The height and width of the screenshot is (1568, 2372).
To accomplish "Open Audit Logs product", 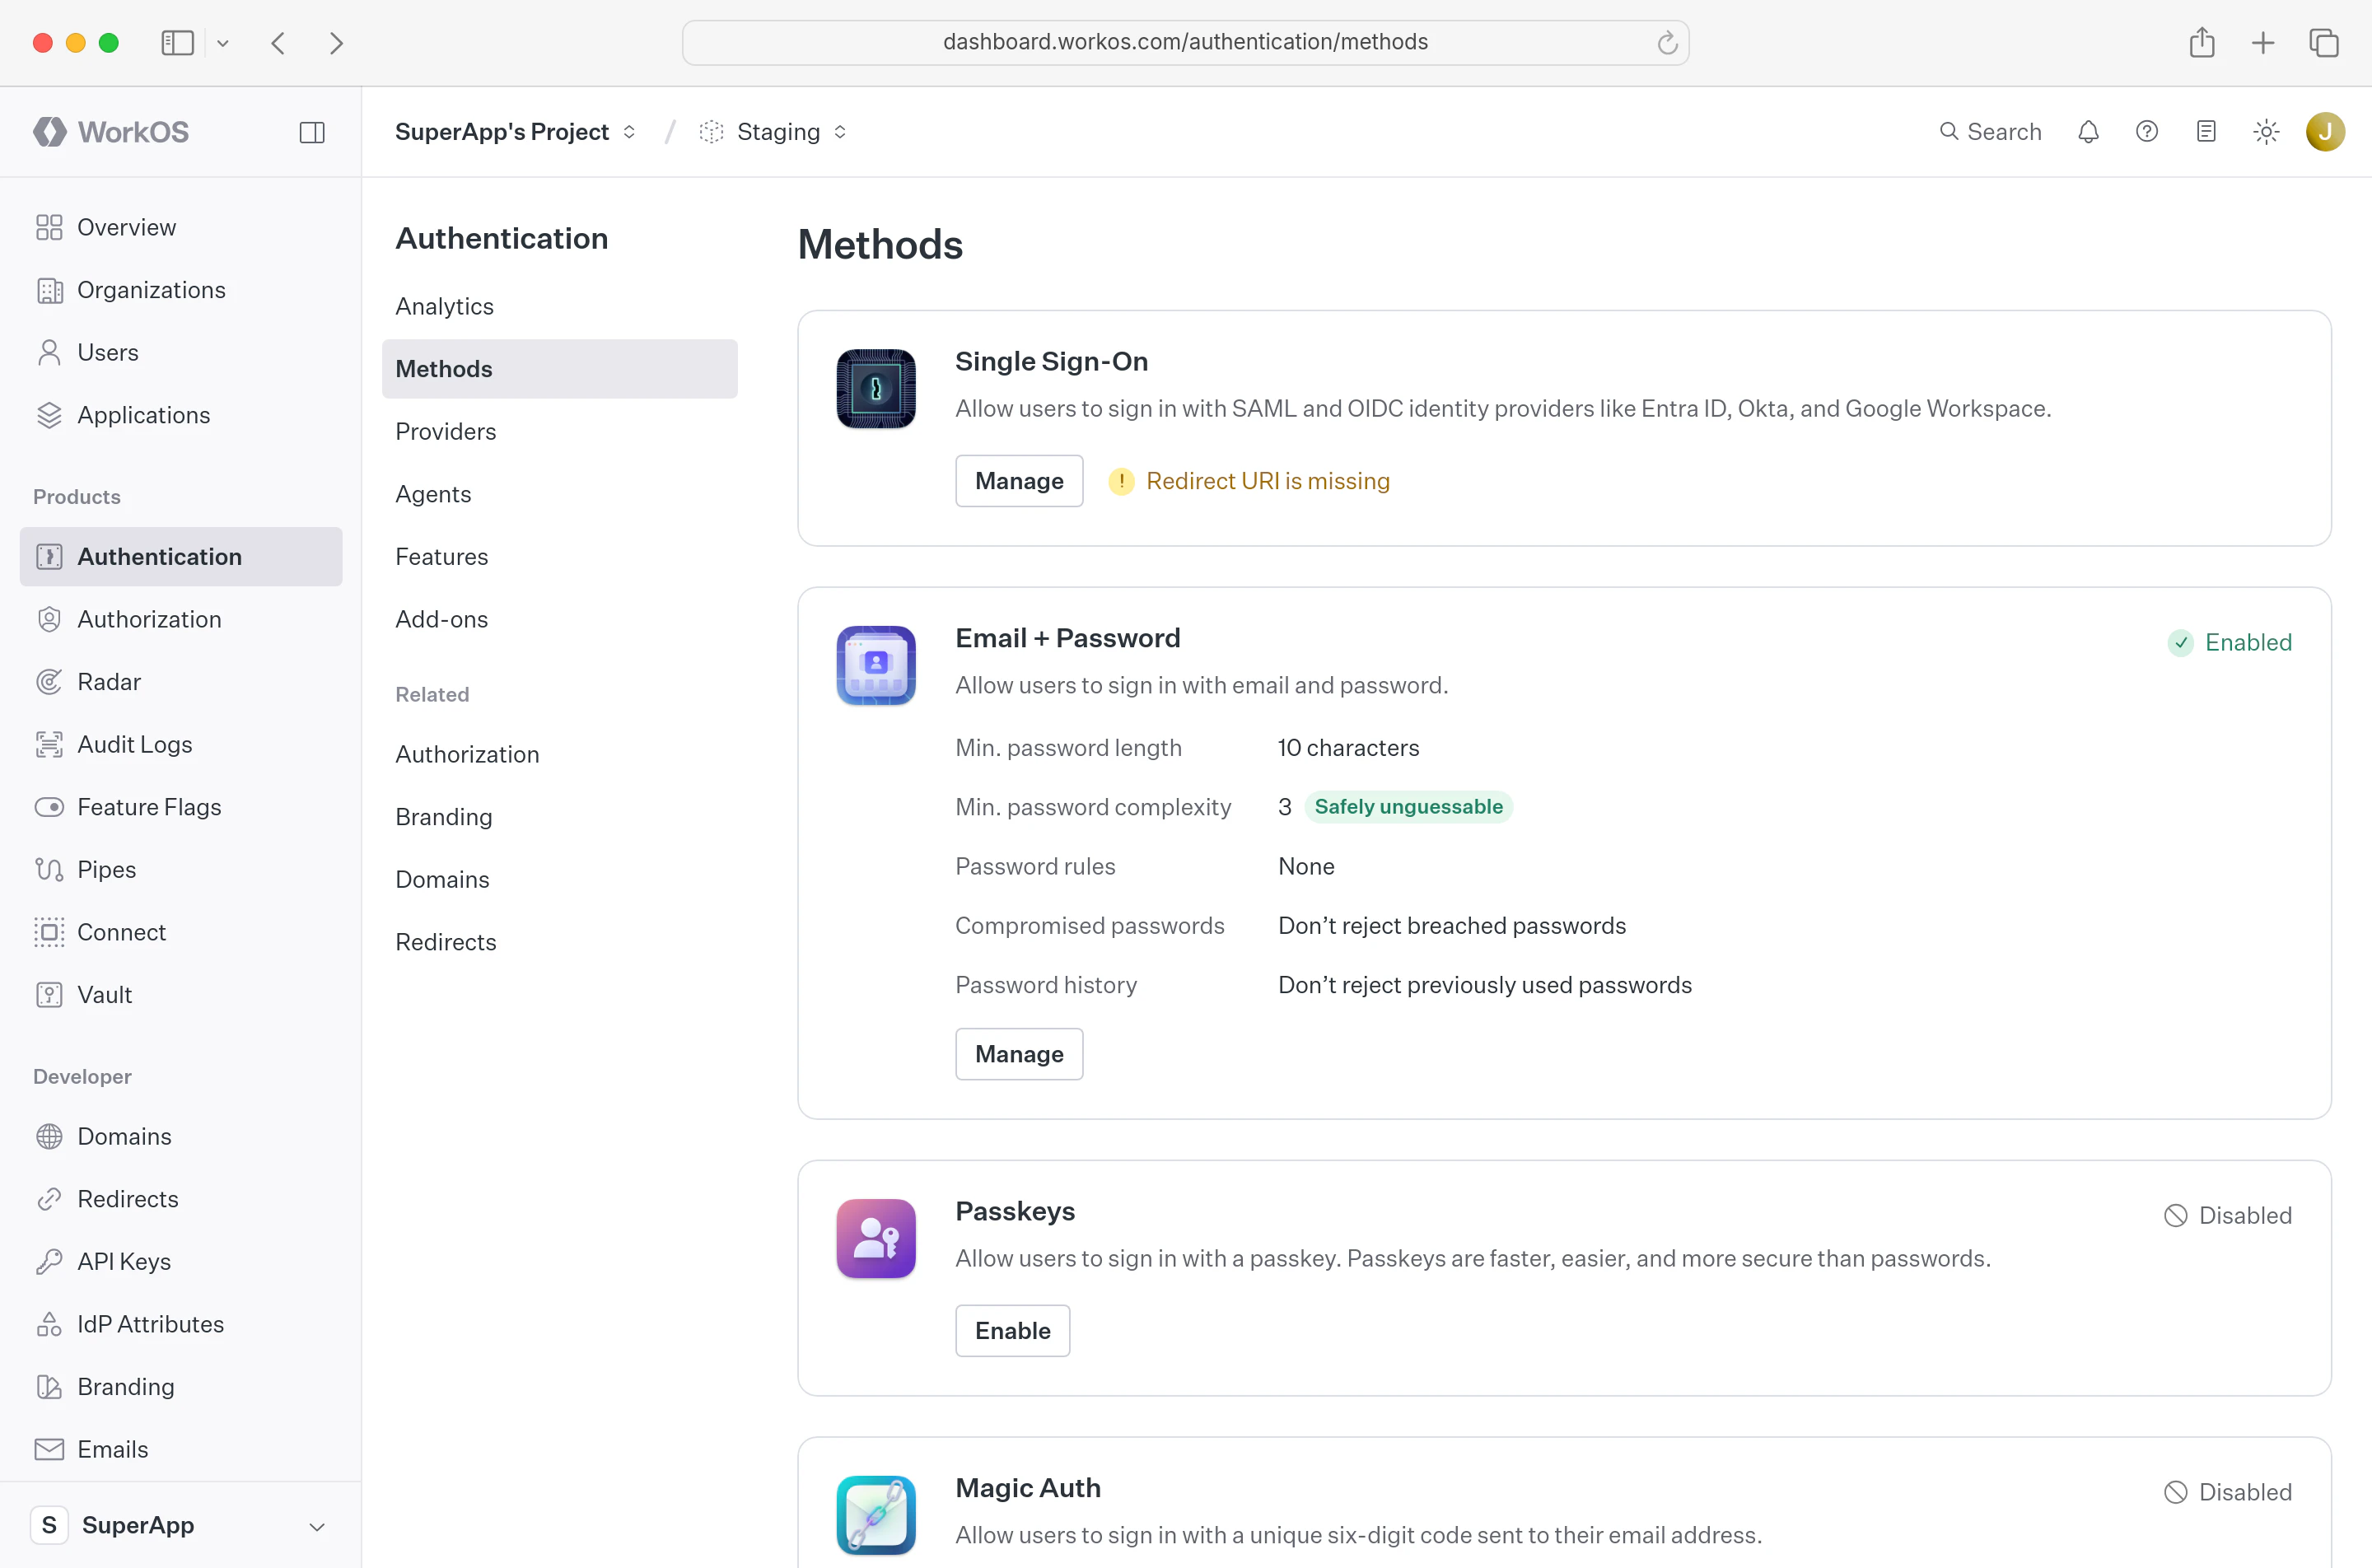I will point(181,745).
